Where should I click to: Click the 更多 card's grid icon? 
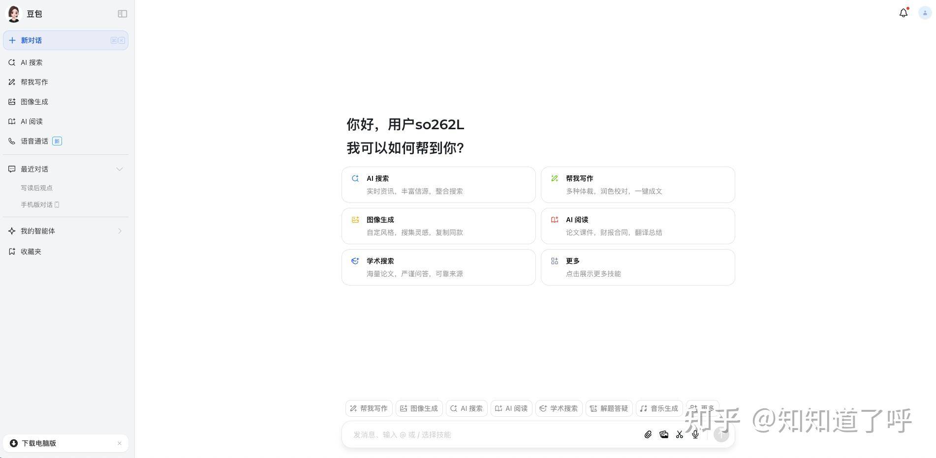click(555, 261)
